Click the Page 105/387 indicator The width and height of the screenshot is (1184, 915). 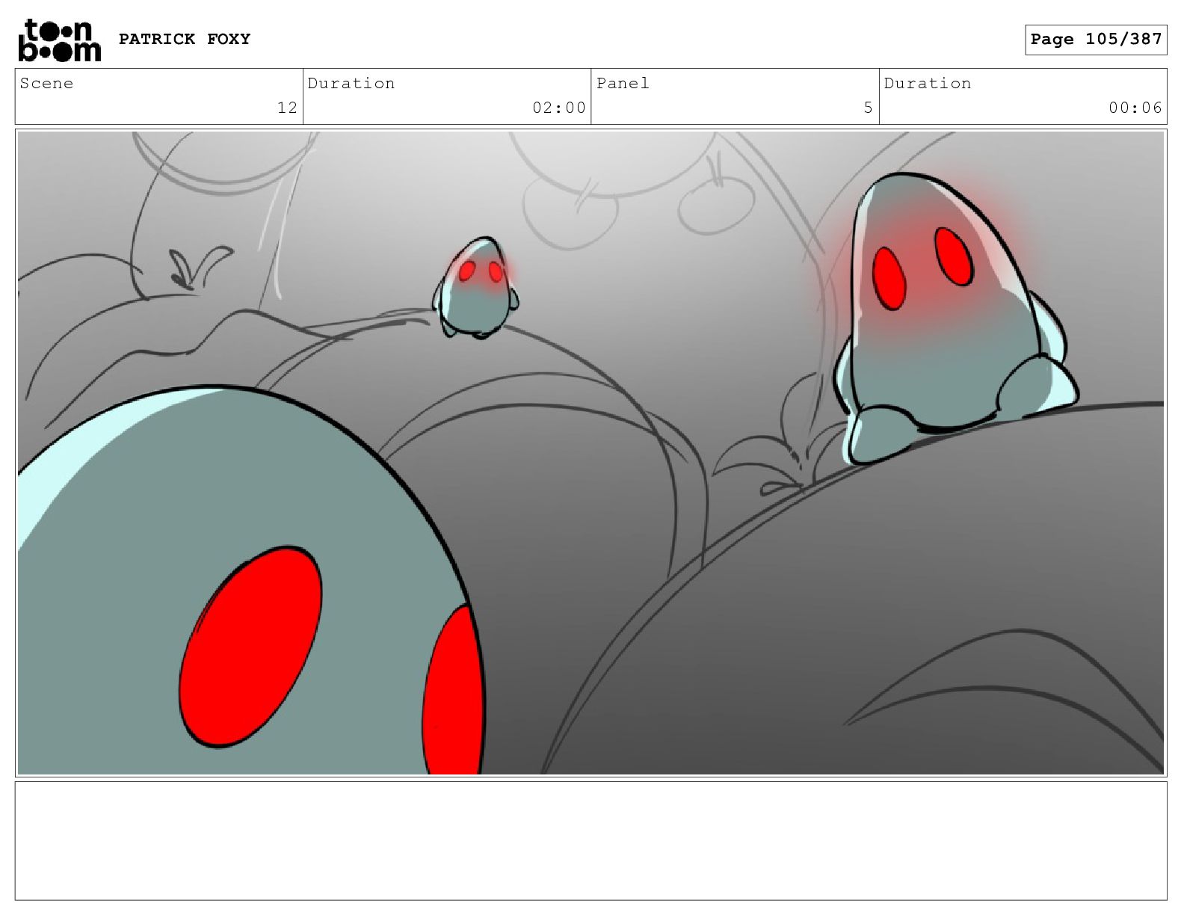(x=1096, y=40)
